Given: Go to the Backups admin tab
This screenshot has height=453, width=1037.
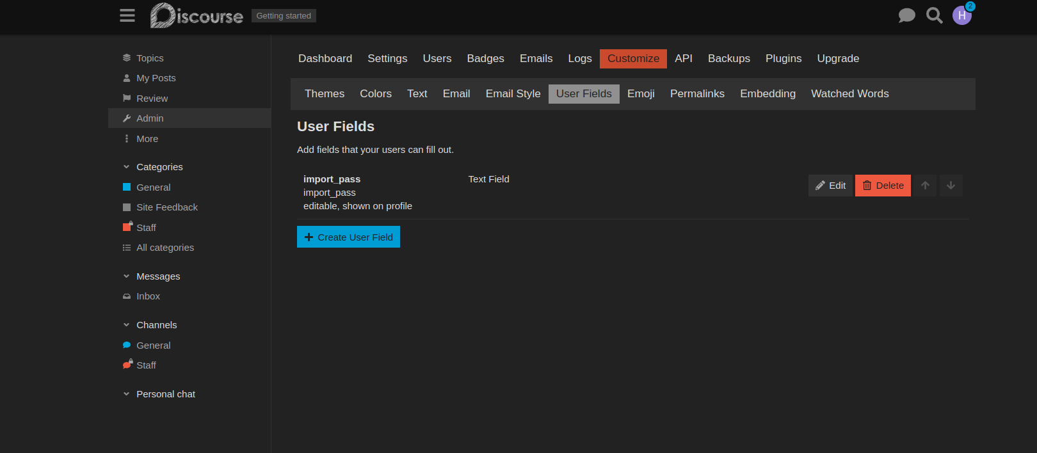Looking at the screenshot, I should point(728,58).
